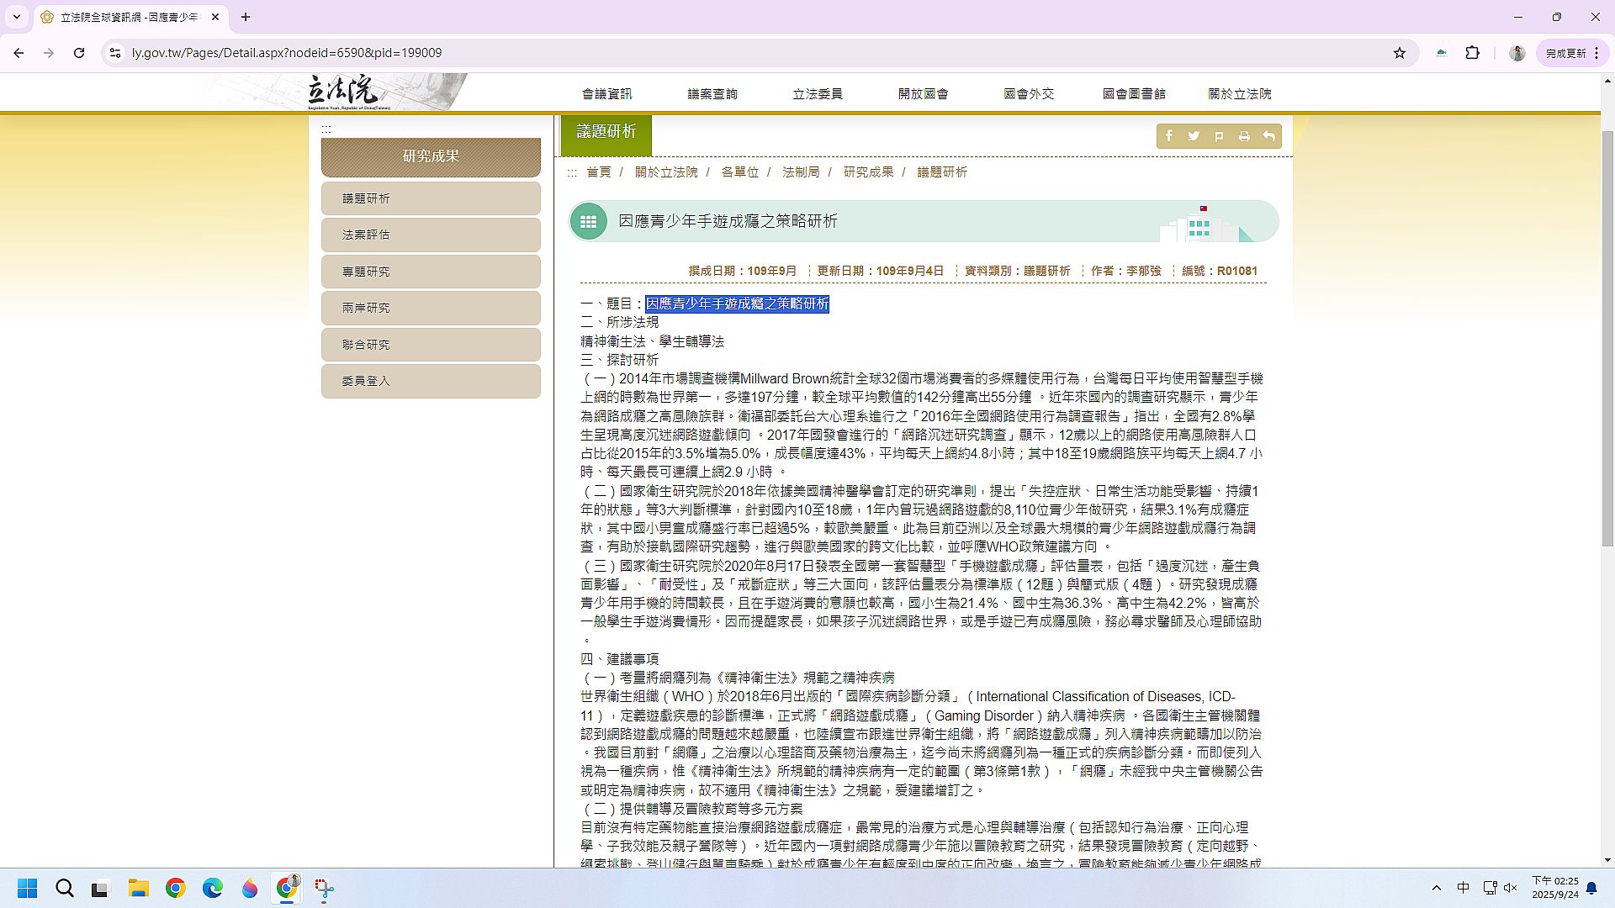Share article via Twitter bird icon
Viewport: 1615px width, 908px height.
pos(1194,136)
